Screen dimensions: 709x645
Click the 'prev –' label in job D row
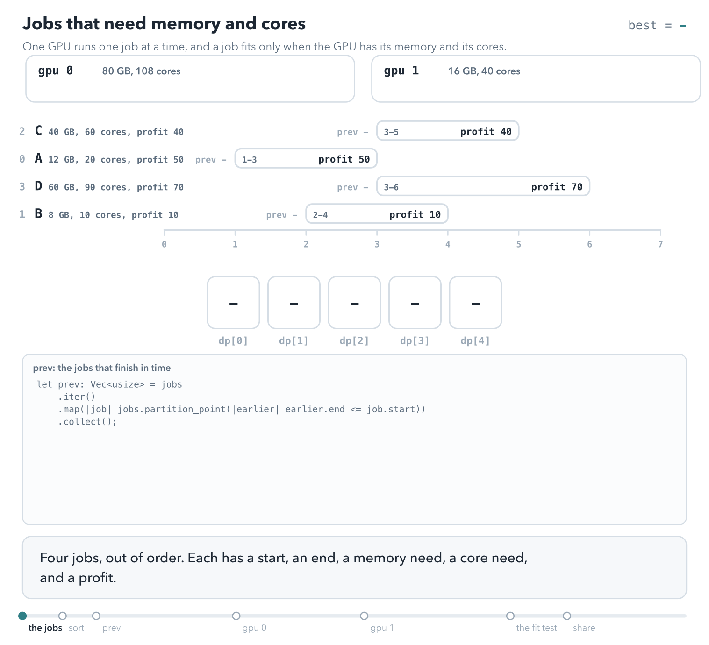point(353,187)
